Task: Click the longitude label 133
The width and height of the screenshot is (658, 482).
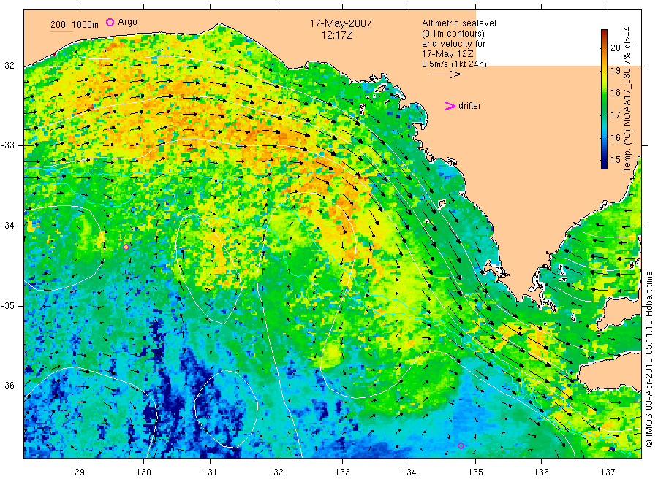Action: coord(342,473)
